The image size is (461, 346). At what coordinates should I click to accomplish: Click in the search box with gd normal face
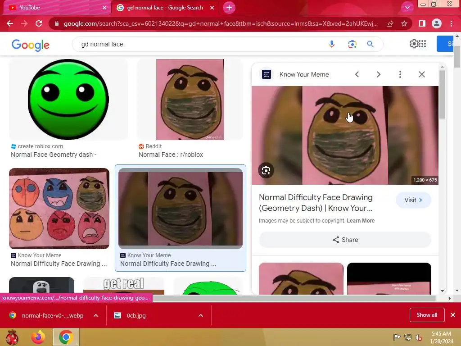pos(200,44)
